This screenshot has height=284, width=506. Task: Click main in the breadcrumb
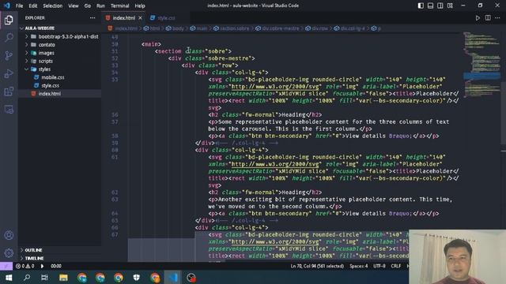pos(202,28)
